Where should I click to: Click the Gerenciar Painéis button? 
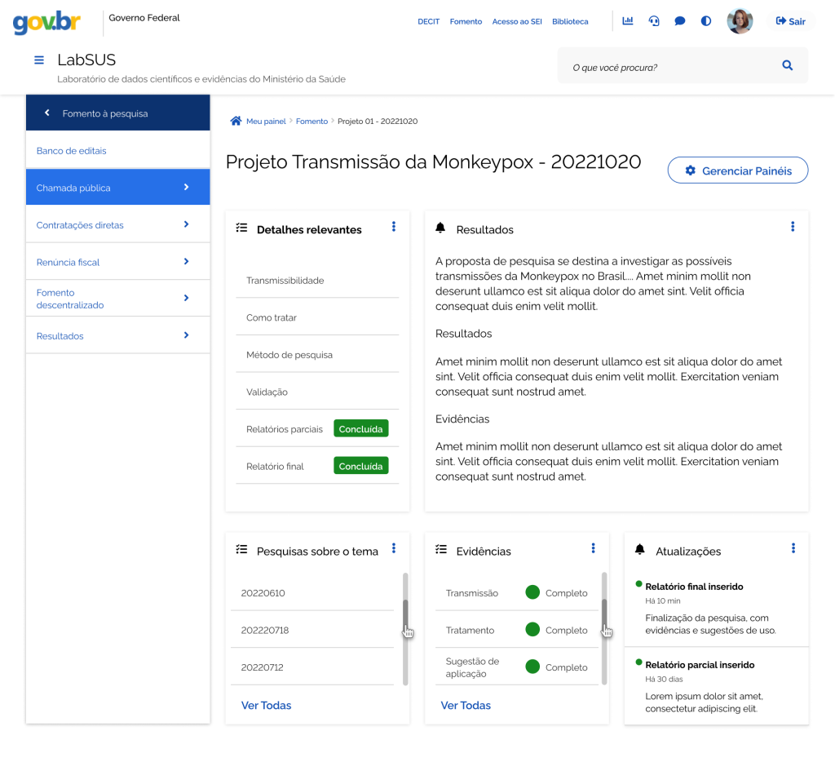(738, 171)
